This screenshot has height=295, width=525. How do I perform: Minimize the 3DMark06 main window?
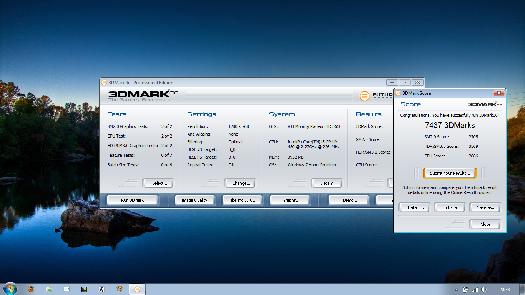coord(392,82)
